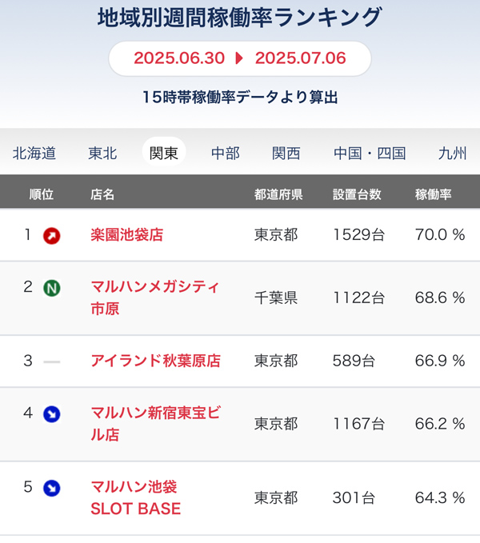Click the 稼働率 column header
The height and width of the screenshot is (543, 480).
[x=433, y=194]
